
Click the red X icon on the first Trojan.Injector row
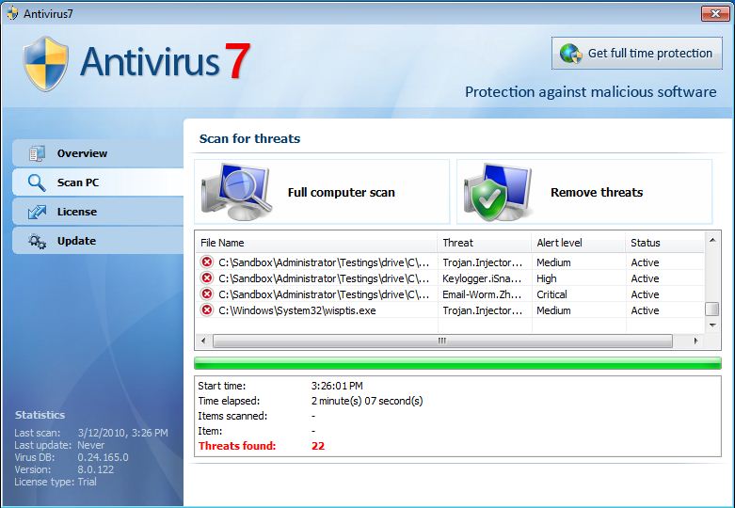point(207,262)
